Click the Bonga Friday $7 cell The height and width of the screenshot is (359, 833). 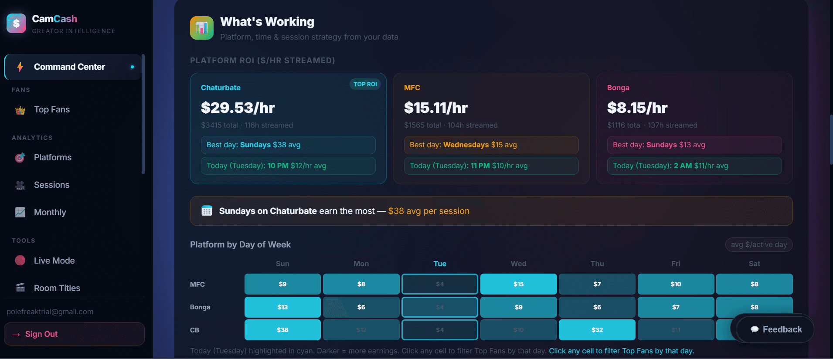point(676,307)
